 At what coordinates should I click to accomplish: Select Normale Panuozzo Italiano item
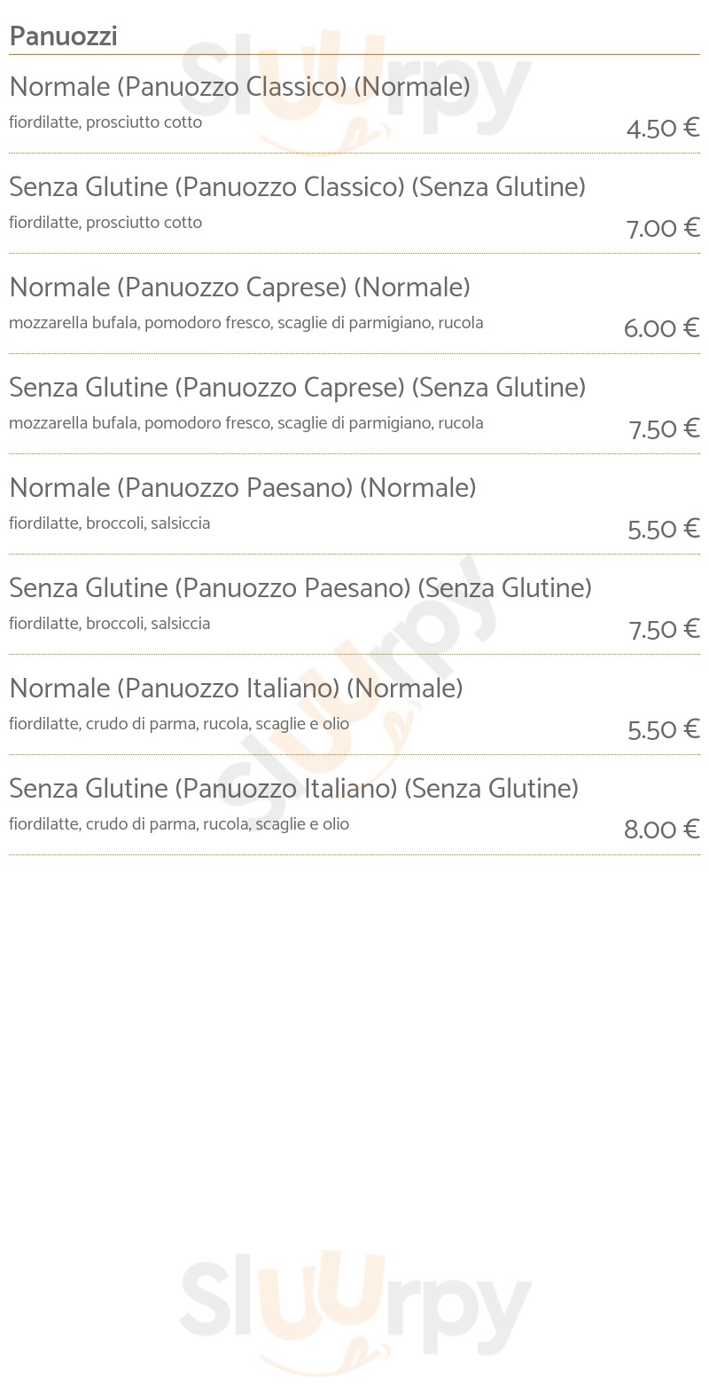tap(236, 689)
